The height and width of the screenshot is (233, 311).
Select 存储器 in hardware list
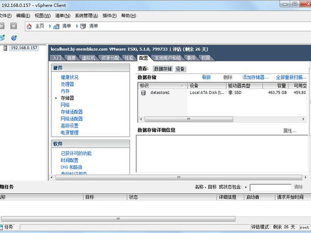68,98
